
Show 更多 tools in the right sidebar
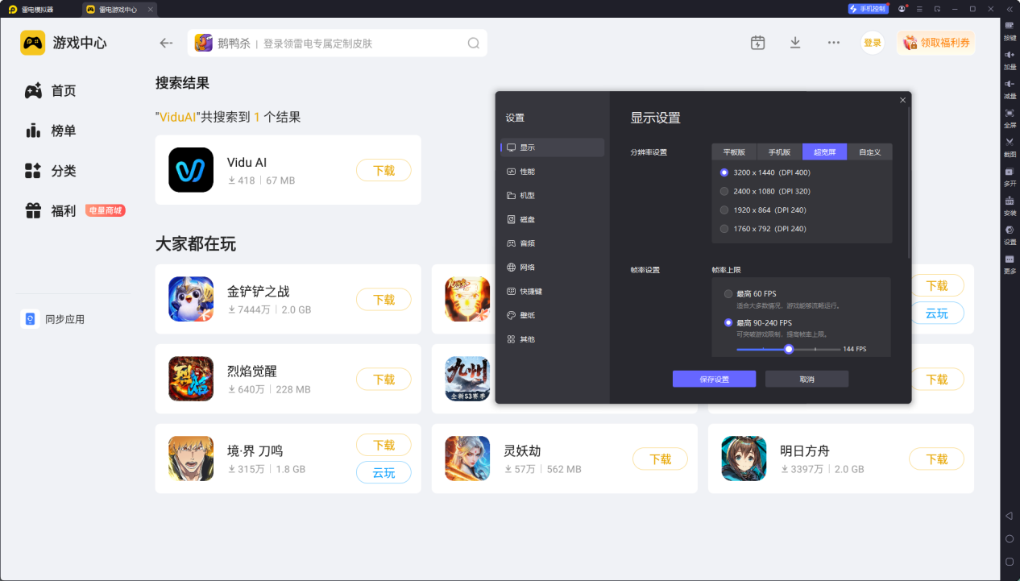[x=1010, y=264]
